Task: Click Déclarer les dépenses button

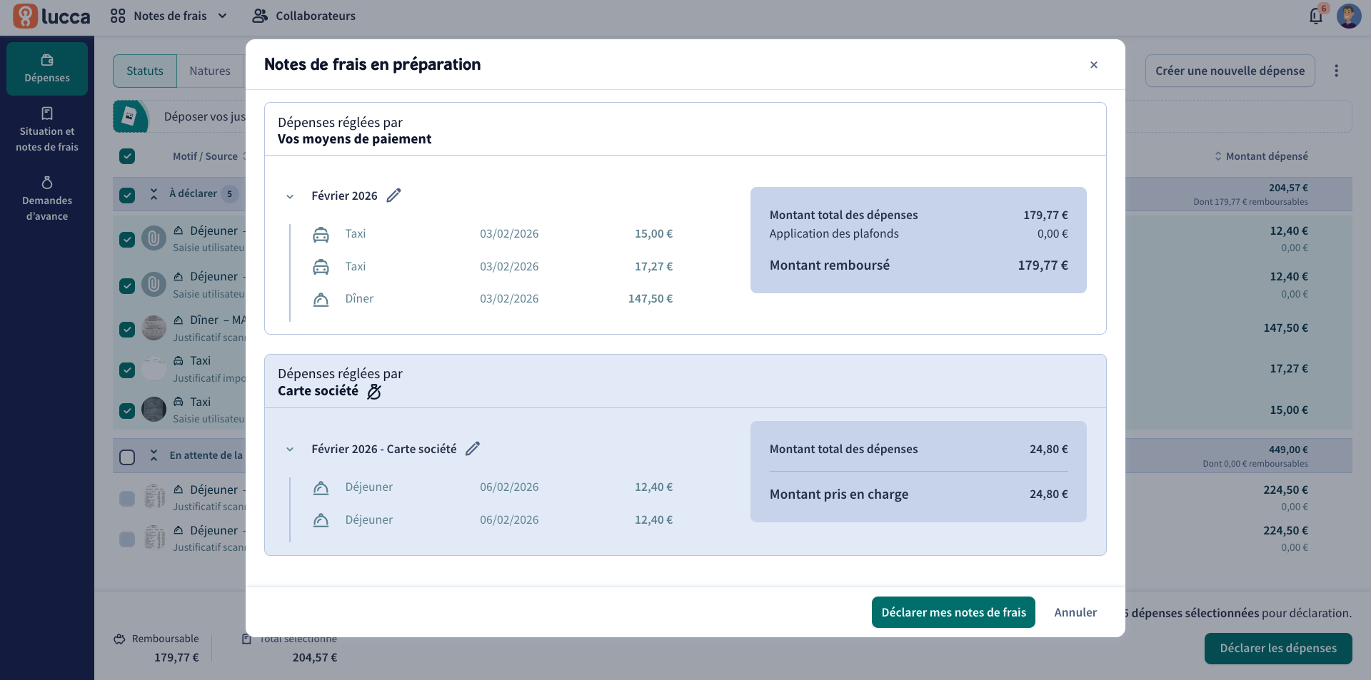Action: click(x=1278, y=648)
